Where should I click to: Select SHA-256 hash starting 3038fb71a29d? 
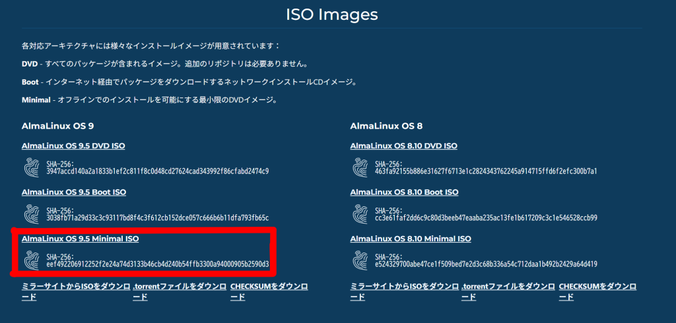pos(157,218)
